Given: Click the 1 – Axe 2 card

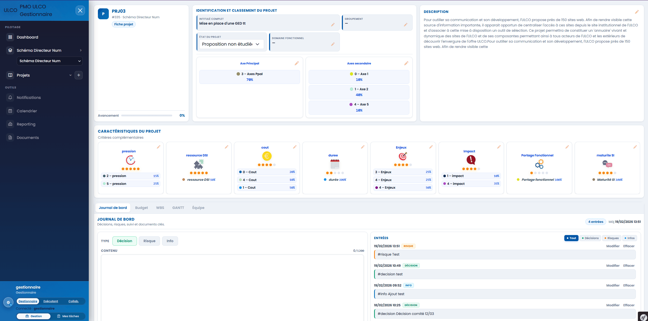Looking at the screenshot, I should pyautogui.click(x=359, y=92).
